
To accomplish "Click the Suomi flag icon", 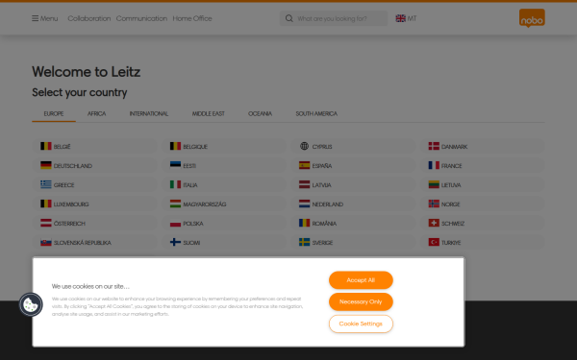I will click(x=175, y=242).
